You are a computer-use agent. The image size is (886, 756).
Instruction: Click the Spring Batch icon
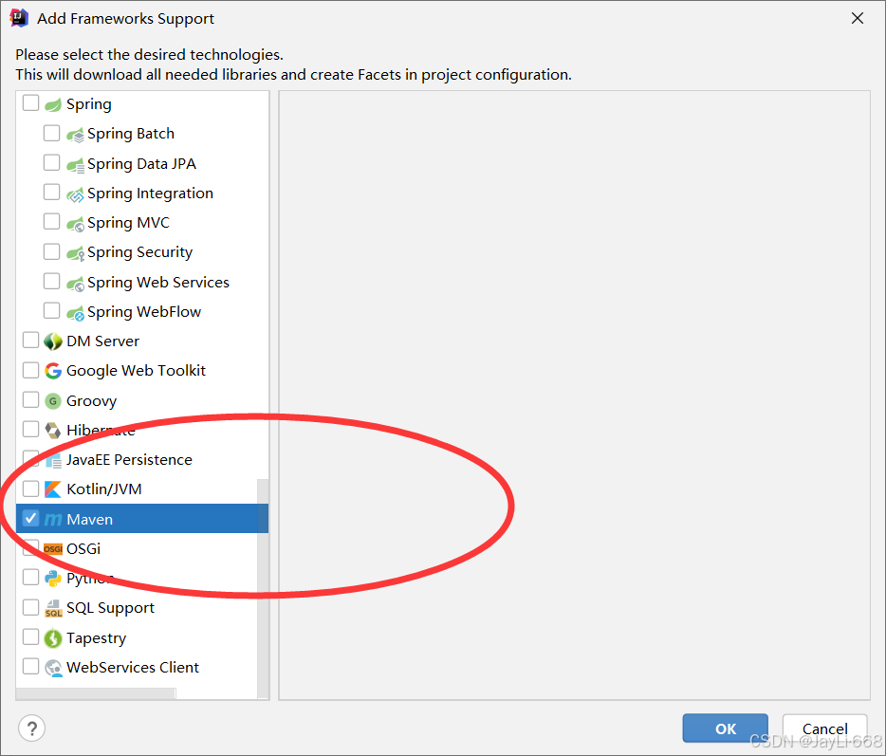coord(75,135)
